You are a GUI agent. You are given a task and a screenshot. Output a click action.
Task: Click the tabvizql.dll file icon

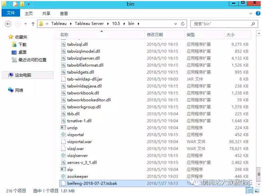[x=63, y=44]
